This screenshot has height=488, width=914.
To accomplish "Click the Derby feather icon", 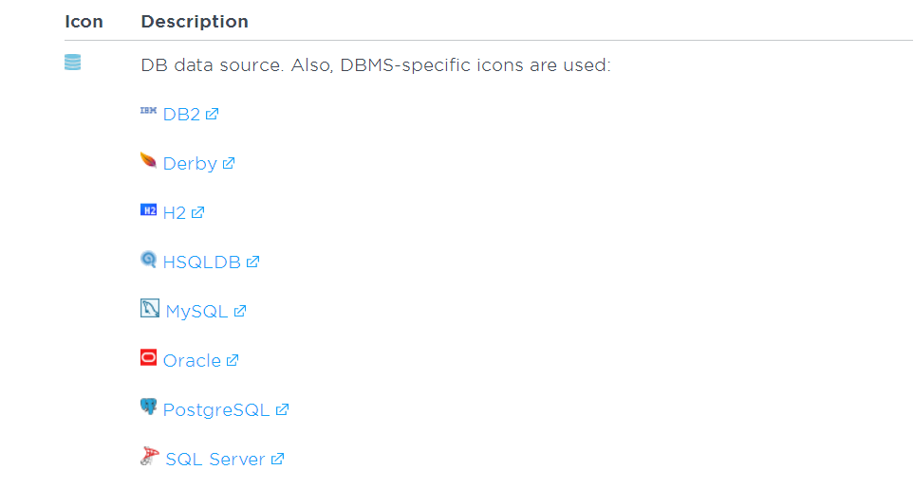I will [x=148, y=160].
